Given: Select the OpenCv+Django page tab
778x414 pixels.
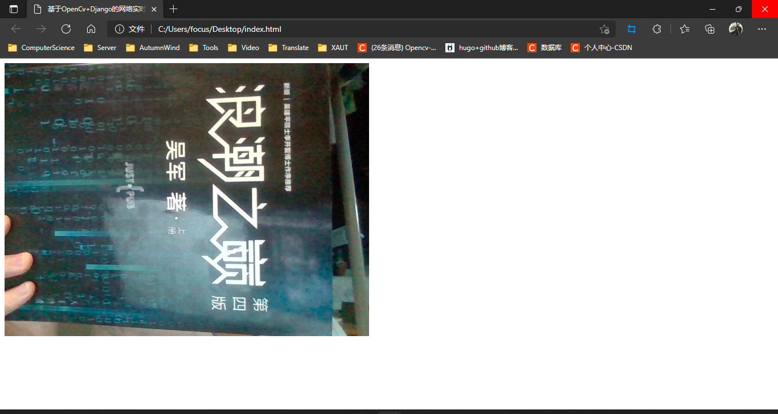Looking at the screenshot, I should point(95,9).
